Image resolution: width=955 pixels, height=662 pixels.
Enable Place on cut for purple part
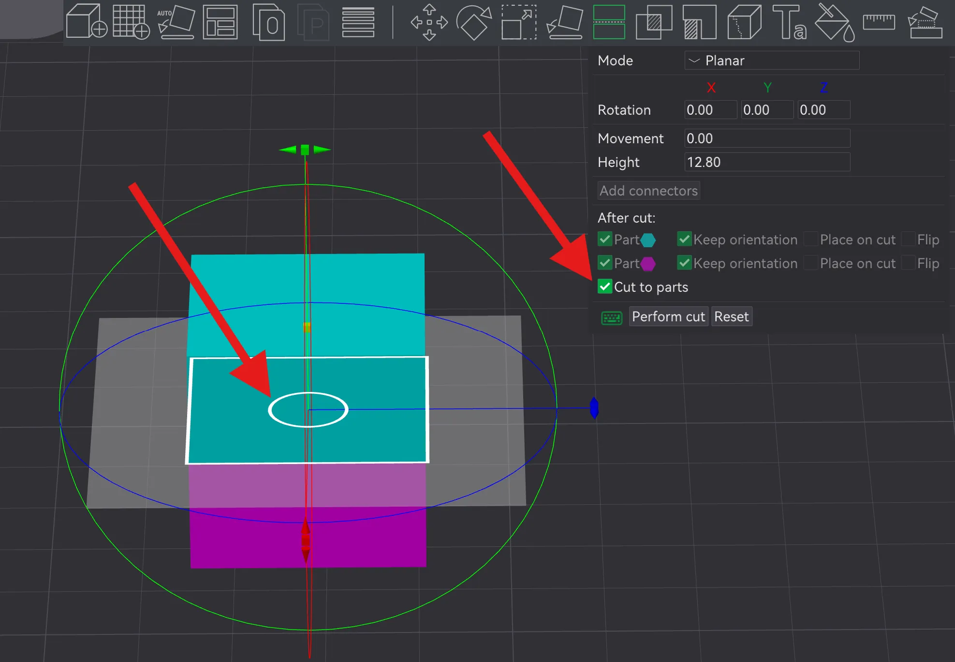click(811, 263)
